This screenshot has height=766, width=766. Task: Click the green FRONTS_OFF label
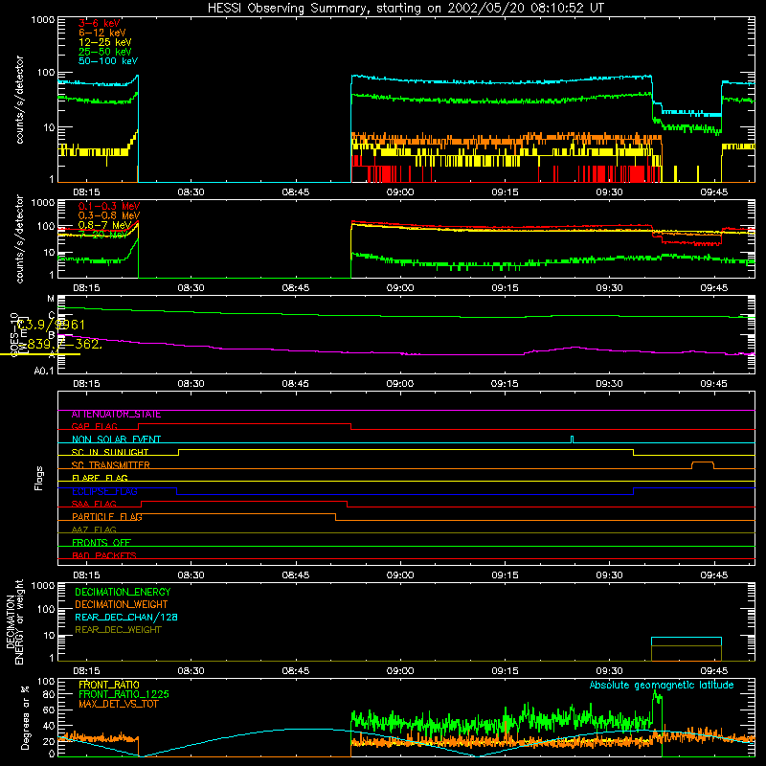[x=101, y=543]
